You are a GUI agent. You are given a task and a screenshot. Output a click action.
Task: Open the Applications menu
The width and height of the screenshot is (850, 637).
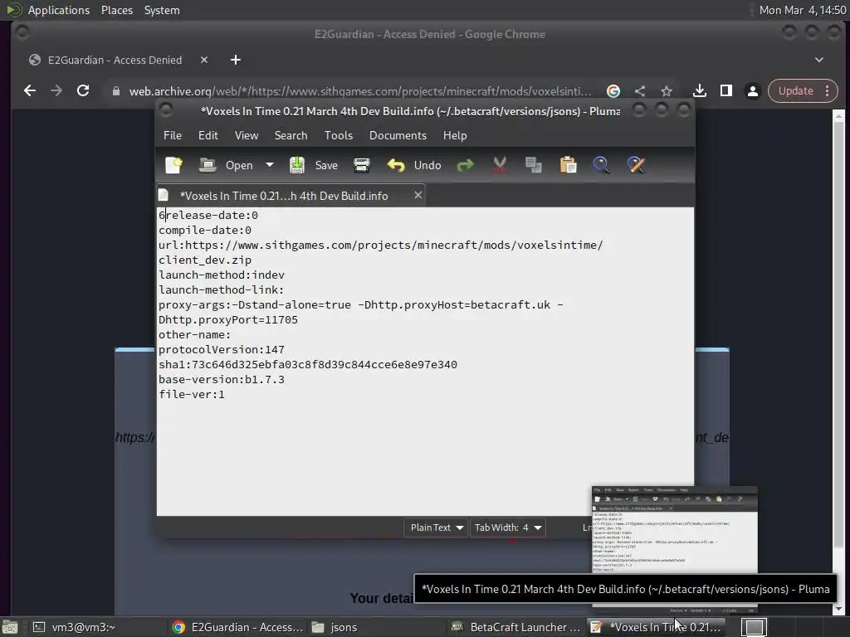point(59,10)
